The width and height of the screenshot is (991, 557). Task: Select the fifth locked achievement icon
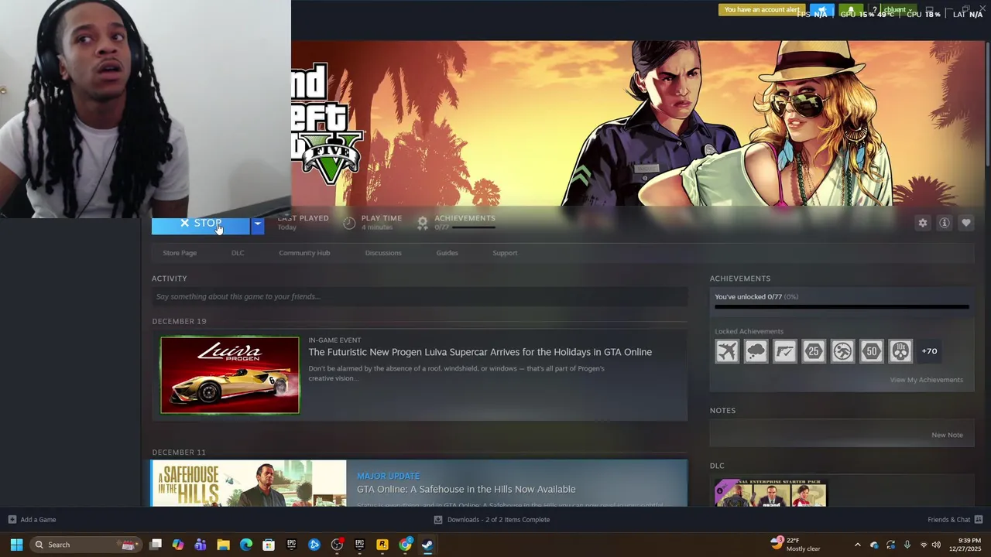pyautogui.click(x=842, y=351)
